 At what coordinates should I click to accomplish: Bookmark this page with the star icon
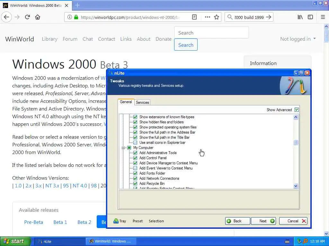(x=217, y=17)
